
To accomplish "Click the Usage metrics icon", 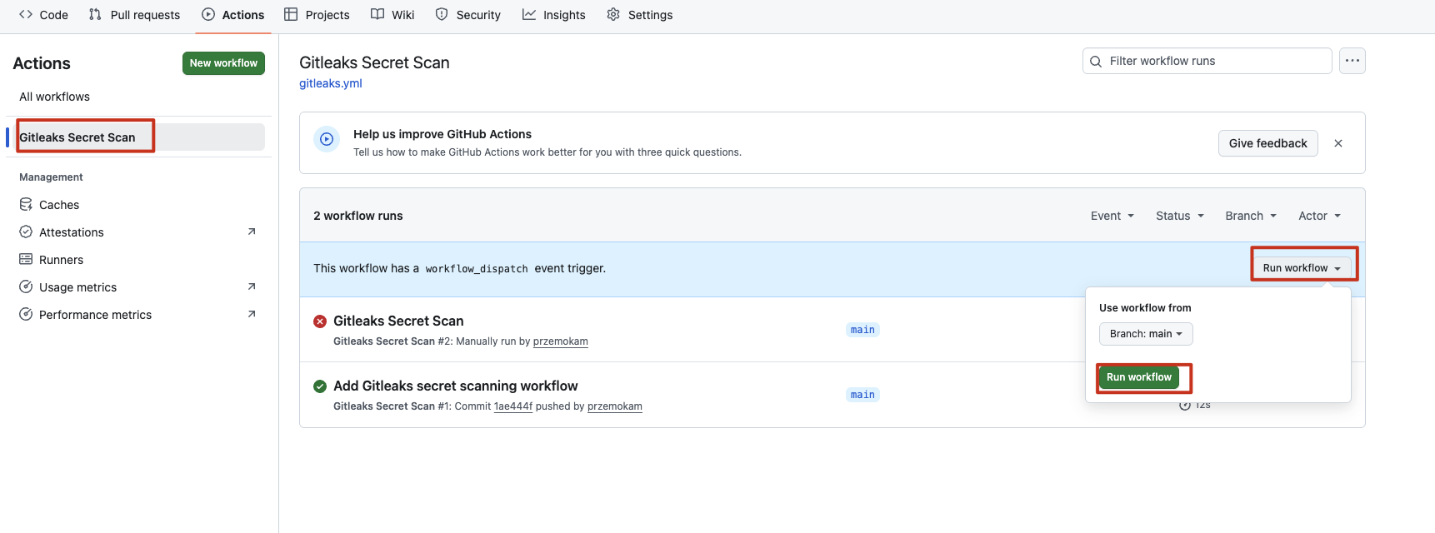I will (x=26, y=287).
